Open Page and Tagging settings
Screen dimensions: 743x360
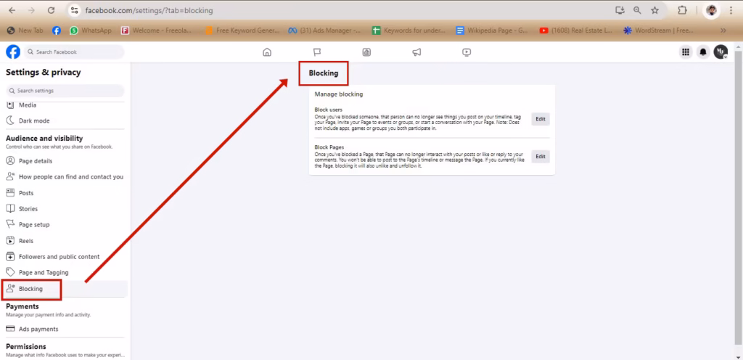click(x=65, y=272)
